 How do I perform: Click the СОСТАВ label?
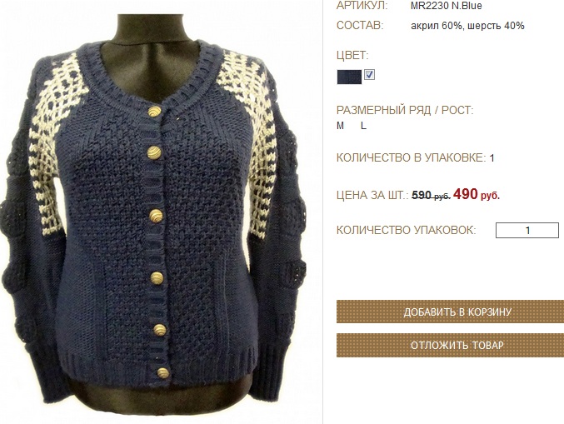(360, 26)
